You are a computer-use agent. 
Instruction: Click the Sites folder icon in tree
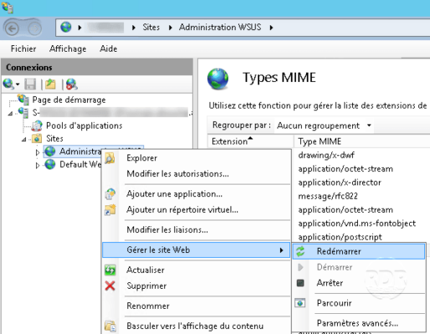pyautogui.click(x=37, y=139)
